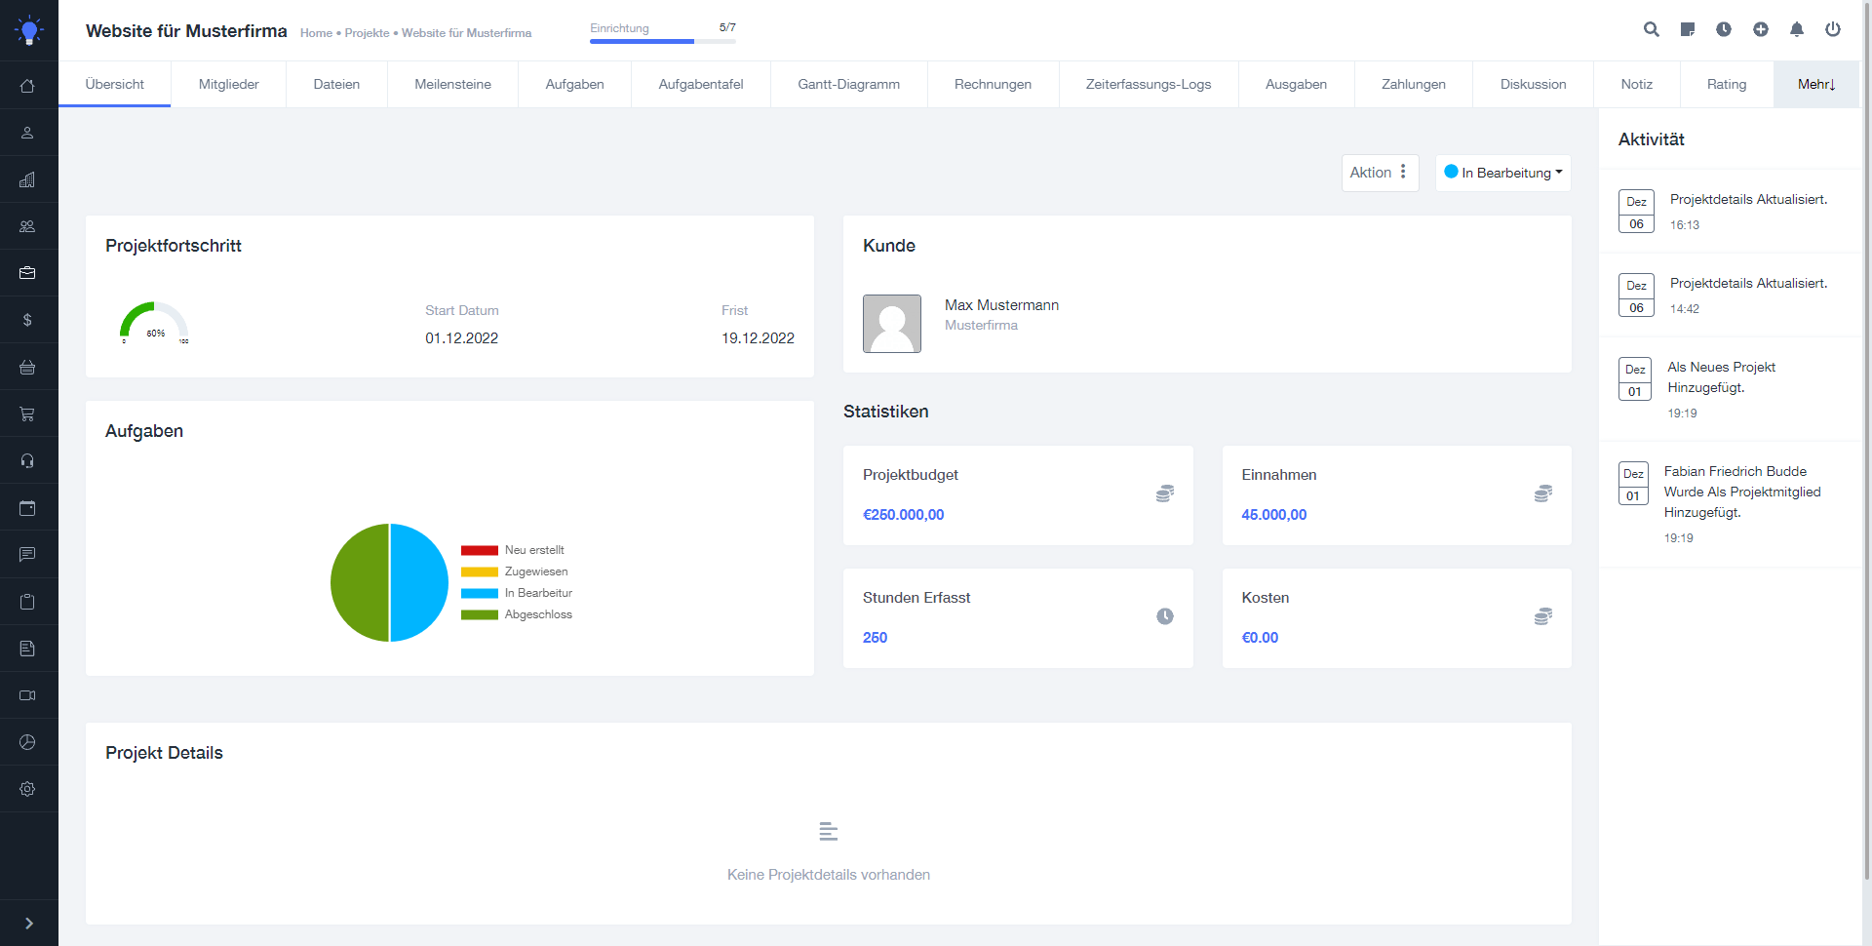Click the plus circle add icon

[x=1761, y=29]
